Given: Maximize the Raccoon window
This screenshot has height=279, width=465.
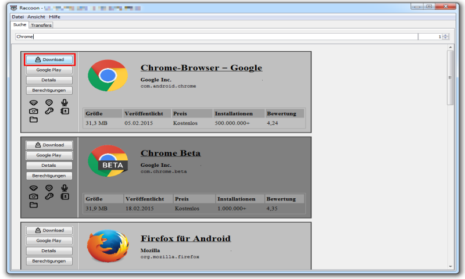Looking at the screenshot, I should coord(429,6).
